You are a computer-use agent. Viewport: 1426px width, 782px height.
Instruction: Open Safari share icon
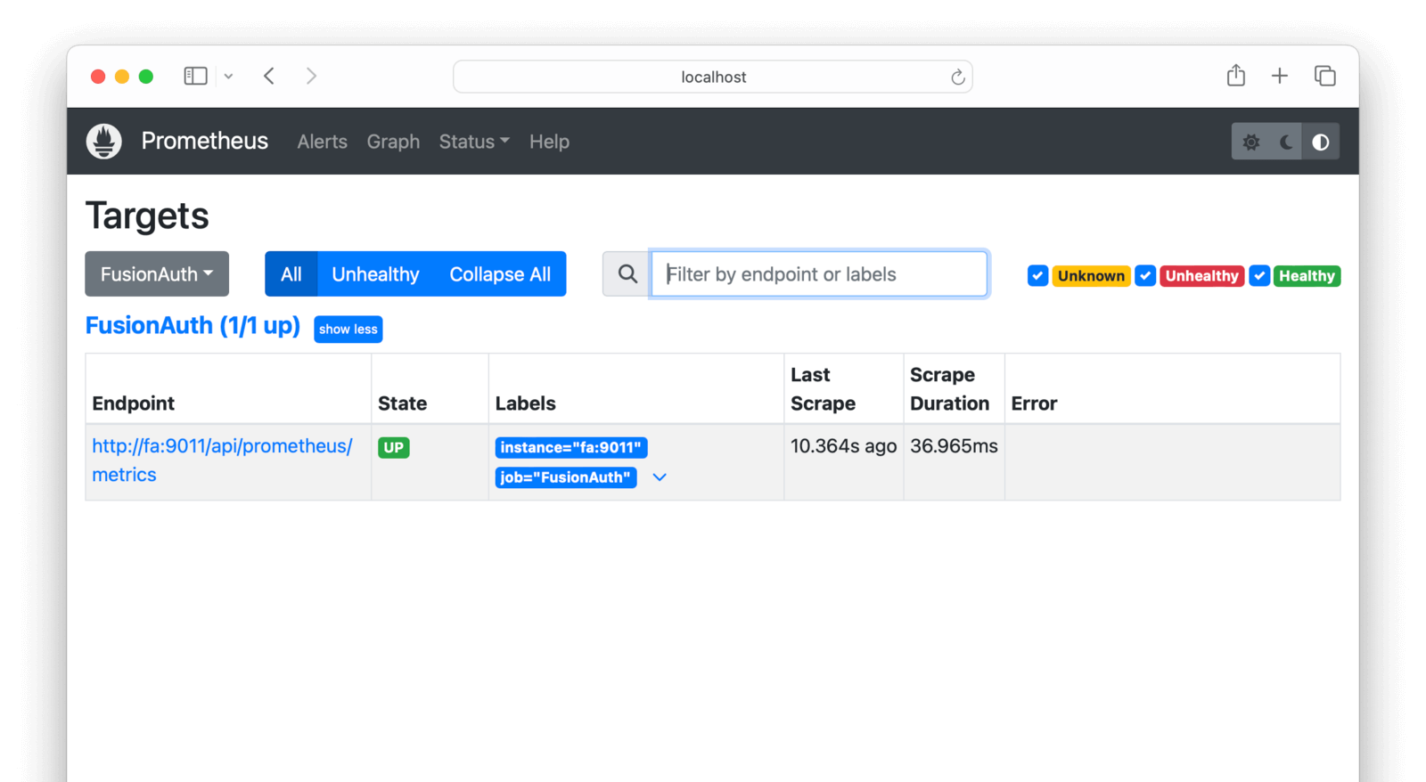click(1235, 77)
